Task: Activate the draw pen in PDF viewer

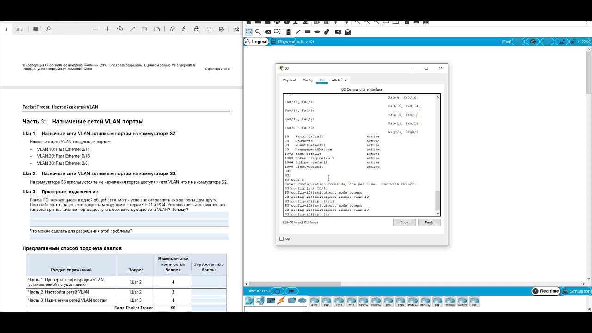Action: click(185, 29)
